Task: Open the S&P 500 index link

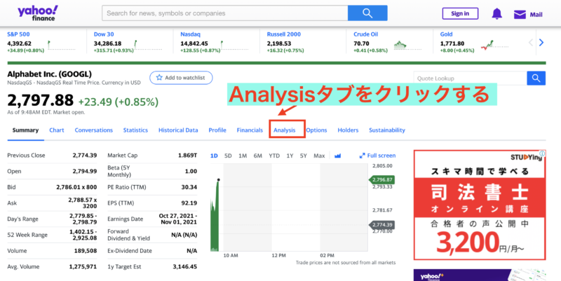Action: (x=19, y=34)
